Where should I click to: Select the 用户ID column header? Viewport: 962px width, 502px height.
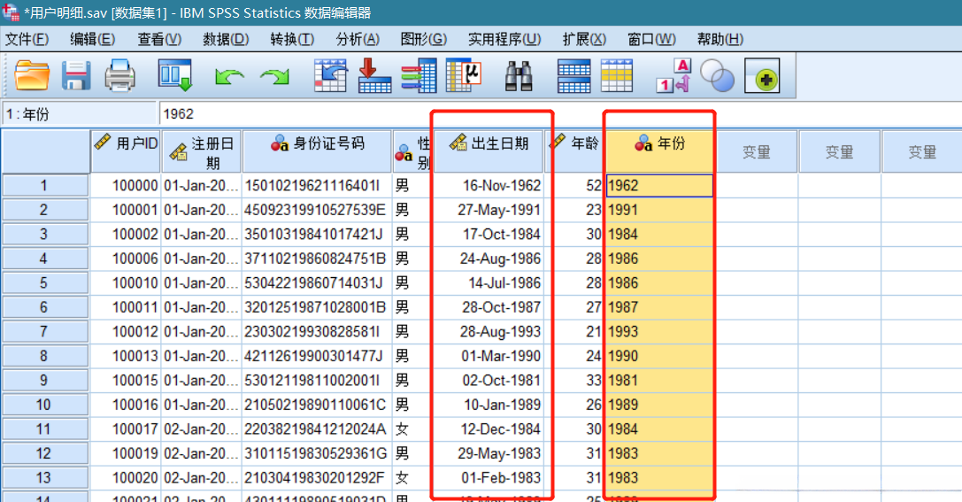click(x=126, y=151)
